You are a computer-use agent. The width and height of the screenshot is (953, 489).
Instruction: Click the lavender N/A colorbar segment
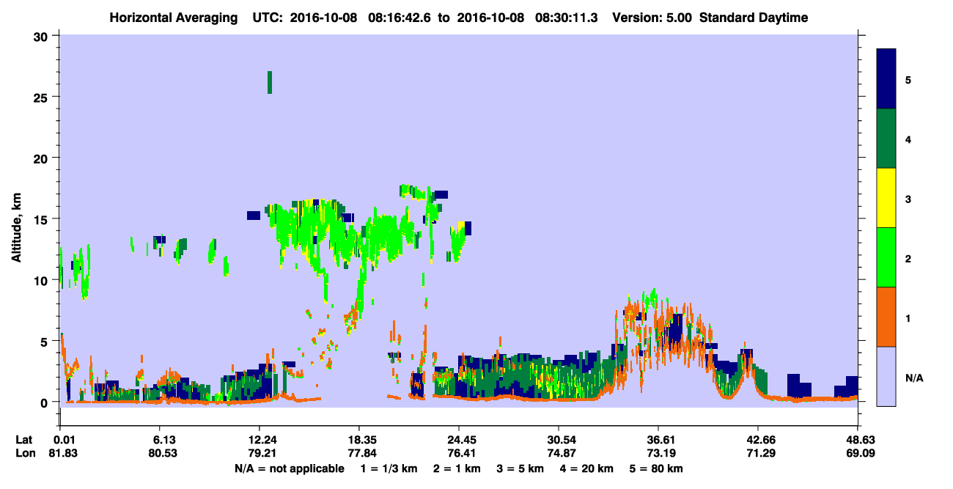point(886,375)
